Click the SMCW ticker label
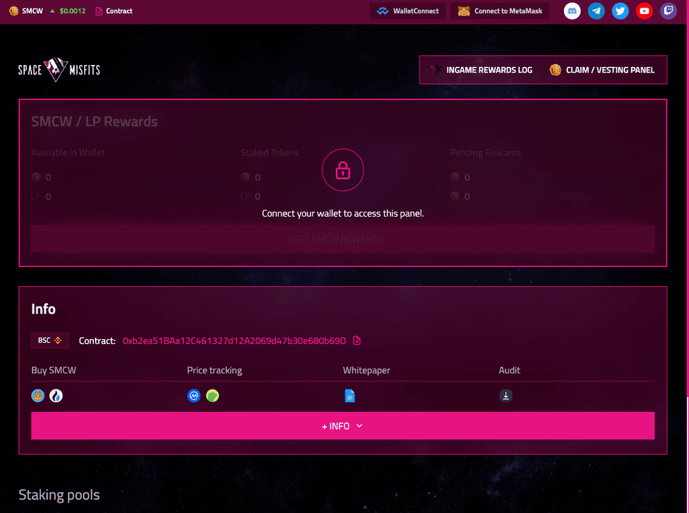This screenshot has width=689, height=513. pyautogui.click(x=33, y=11)
